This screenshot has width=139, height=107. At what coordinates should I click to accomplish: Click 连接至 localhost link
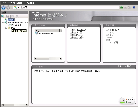click(x=78, y=30)
